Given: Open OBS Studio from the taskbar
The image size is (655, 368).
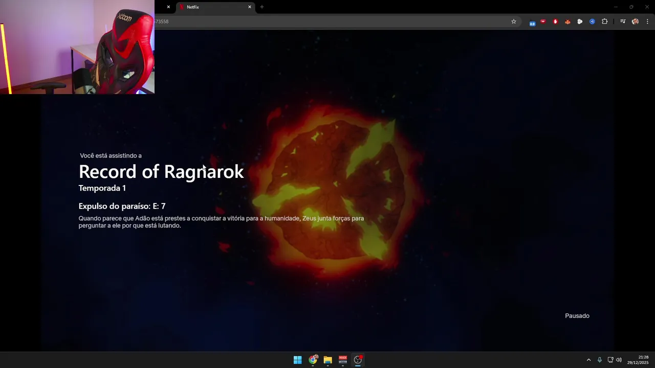Looking at the screenshot, I should click(358, 360).
